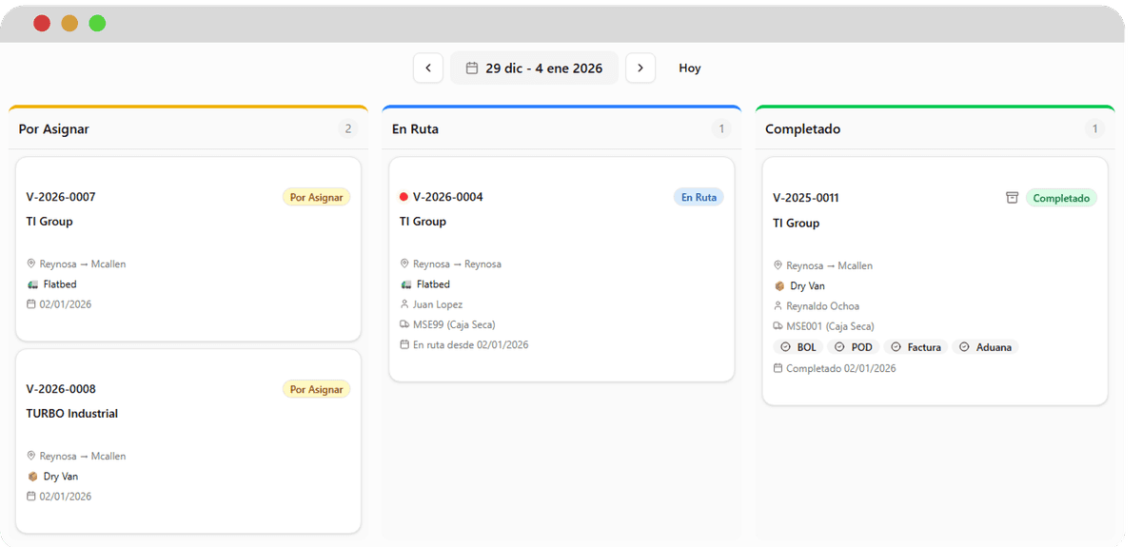Click calendar icon next to Completado 02/01/2026

[x=778, y=368]
